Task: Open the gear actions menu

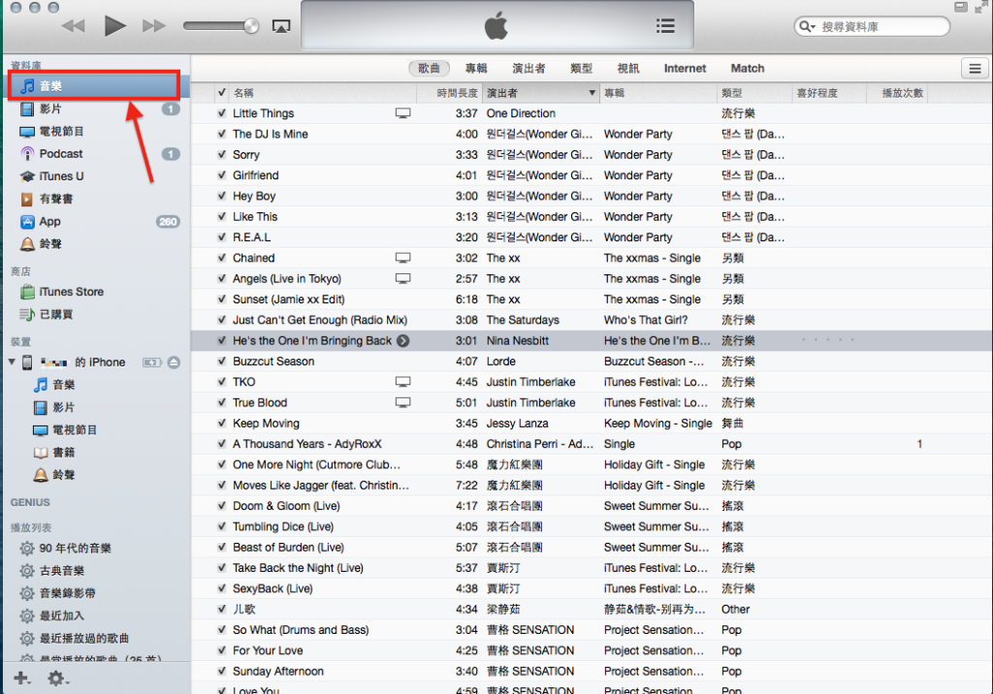Action: point(57,678)
